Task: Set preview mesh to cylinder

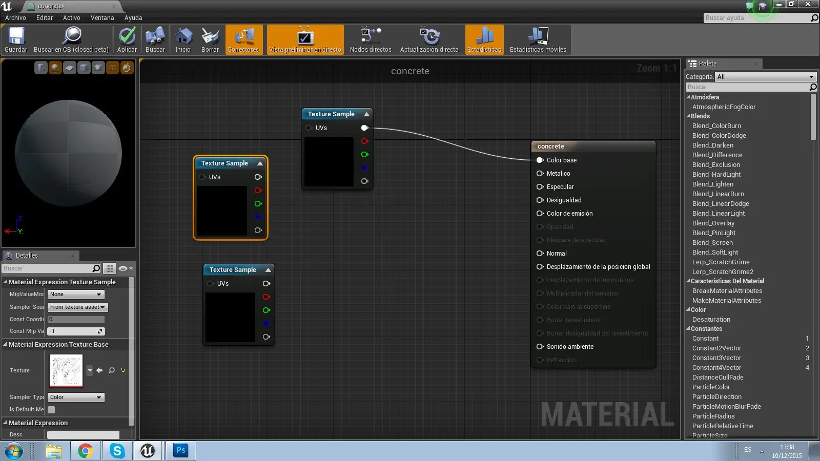Action: click(41, 68)
